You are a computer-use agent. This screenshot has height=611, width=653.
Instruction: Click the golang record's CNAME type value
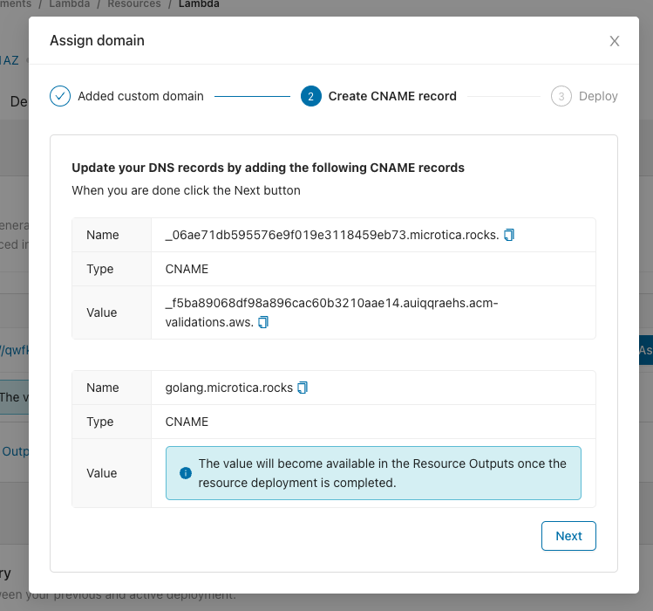click(187, 422)
